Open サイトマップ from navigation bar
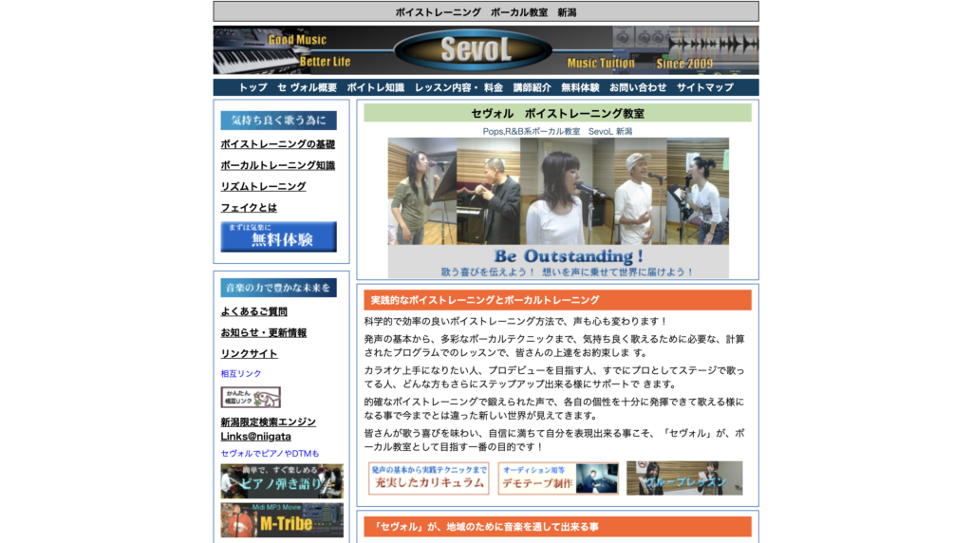The width and height of the screenshot is (972, 543). pyautogui.click(x=705, y=87)
